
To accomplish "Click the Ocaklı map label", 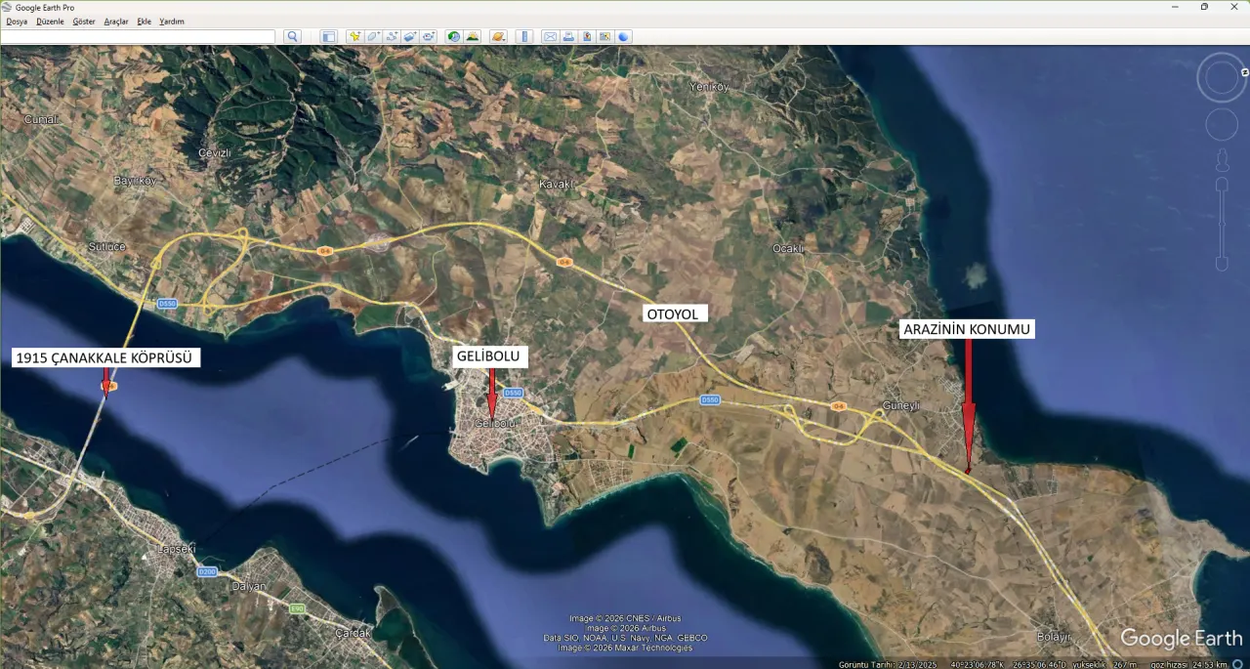I will 789,248.
